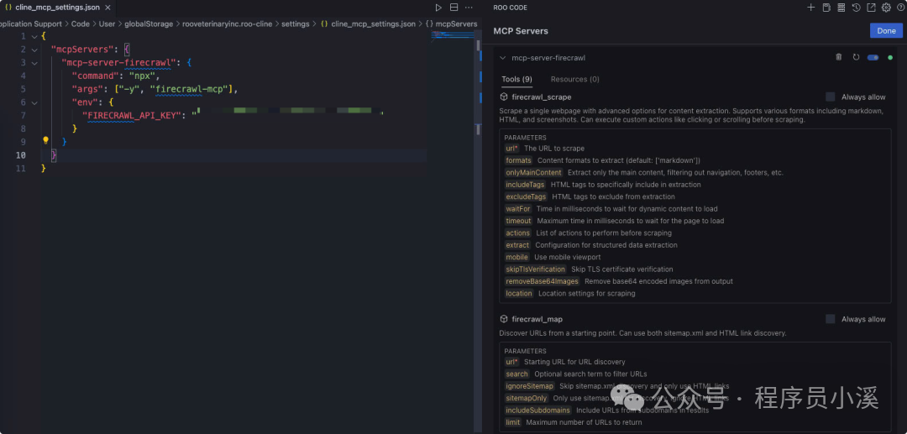Click the MCP Servers panel heading
Screen dimensions: 907x434
(521, 30)
